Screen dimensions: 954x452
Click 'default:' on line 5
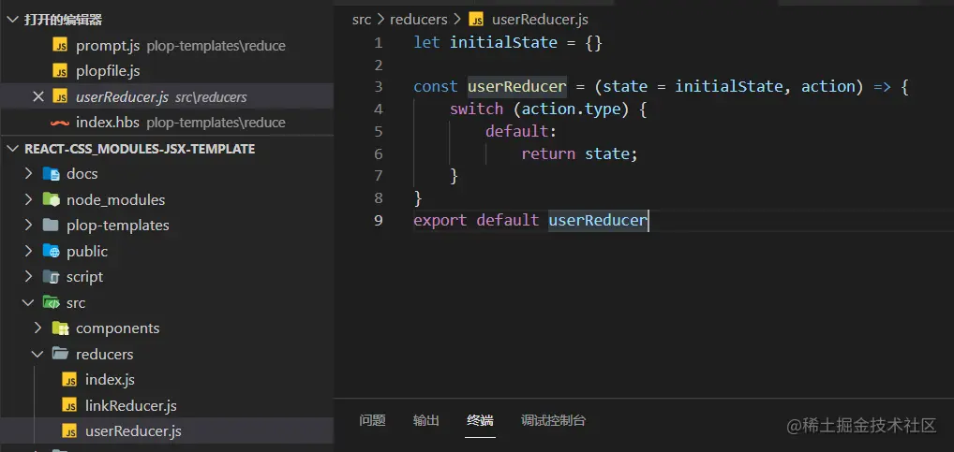[x=521, y=131]
